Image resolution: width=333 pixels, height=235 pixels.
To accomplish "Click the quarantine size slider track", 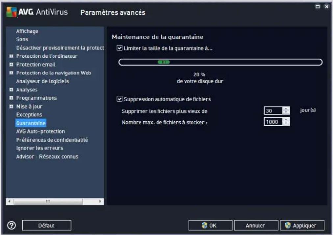I will pos(220,62).
